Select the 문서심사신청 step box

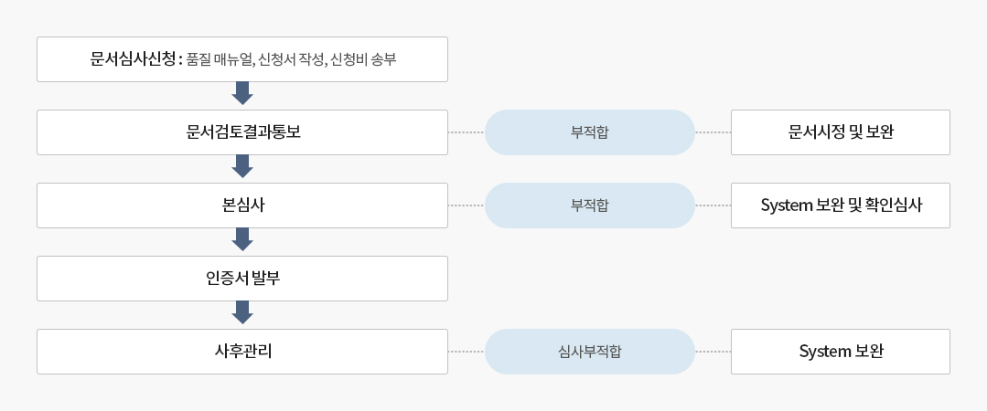click(242, 59)
